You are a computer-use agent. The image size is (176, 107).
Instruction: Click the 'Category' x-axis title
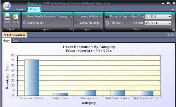89,103
